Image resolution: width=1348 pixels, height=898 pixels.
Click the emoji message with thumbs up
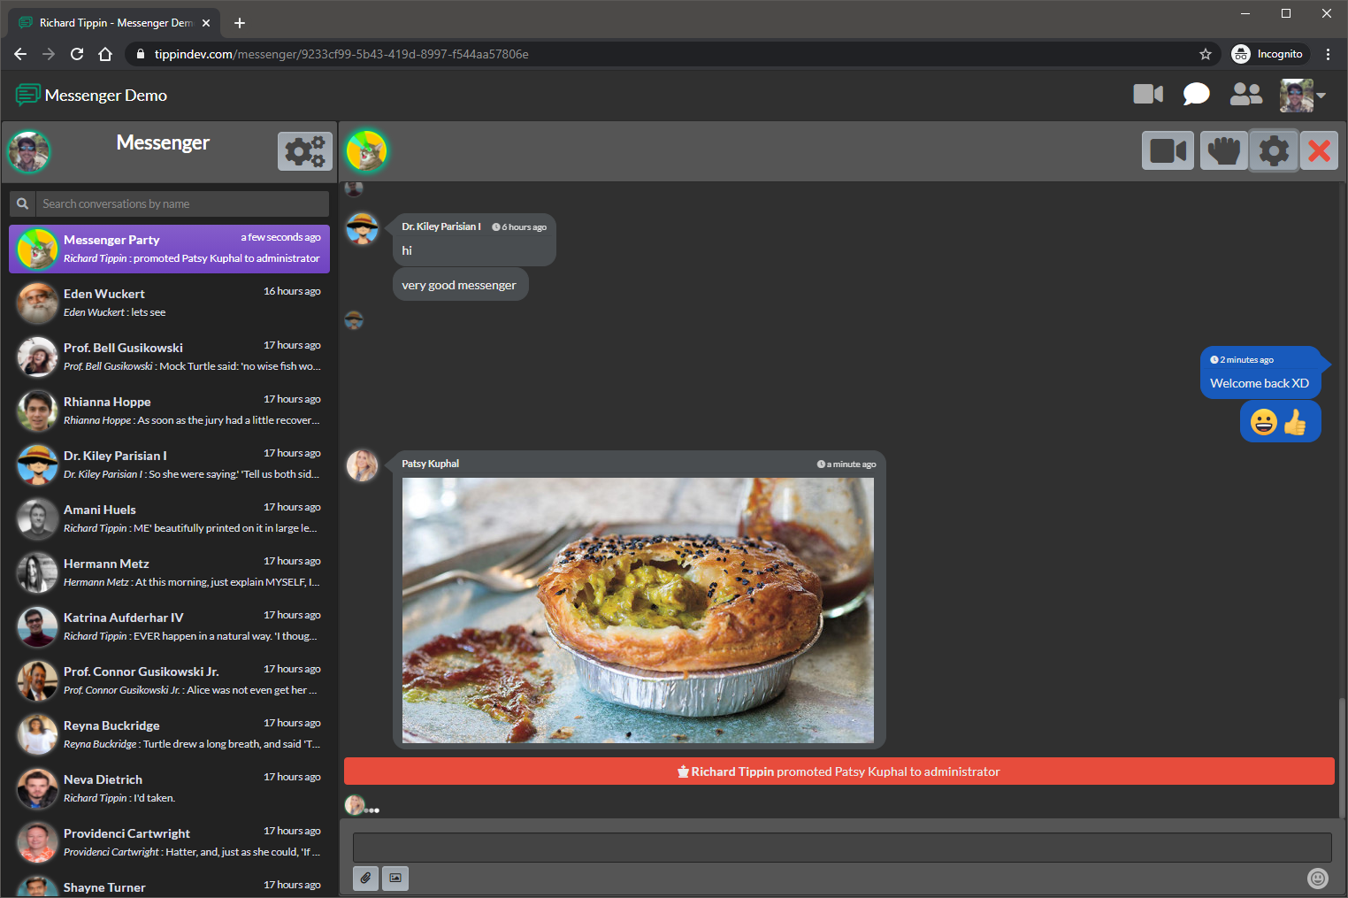point(1280,421)
